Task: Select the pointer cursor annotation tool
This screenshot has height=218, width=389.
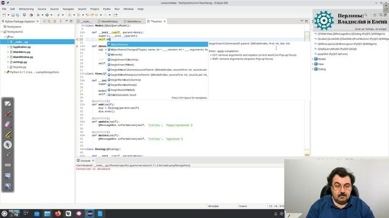Action: (8, 145)
